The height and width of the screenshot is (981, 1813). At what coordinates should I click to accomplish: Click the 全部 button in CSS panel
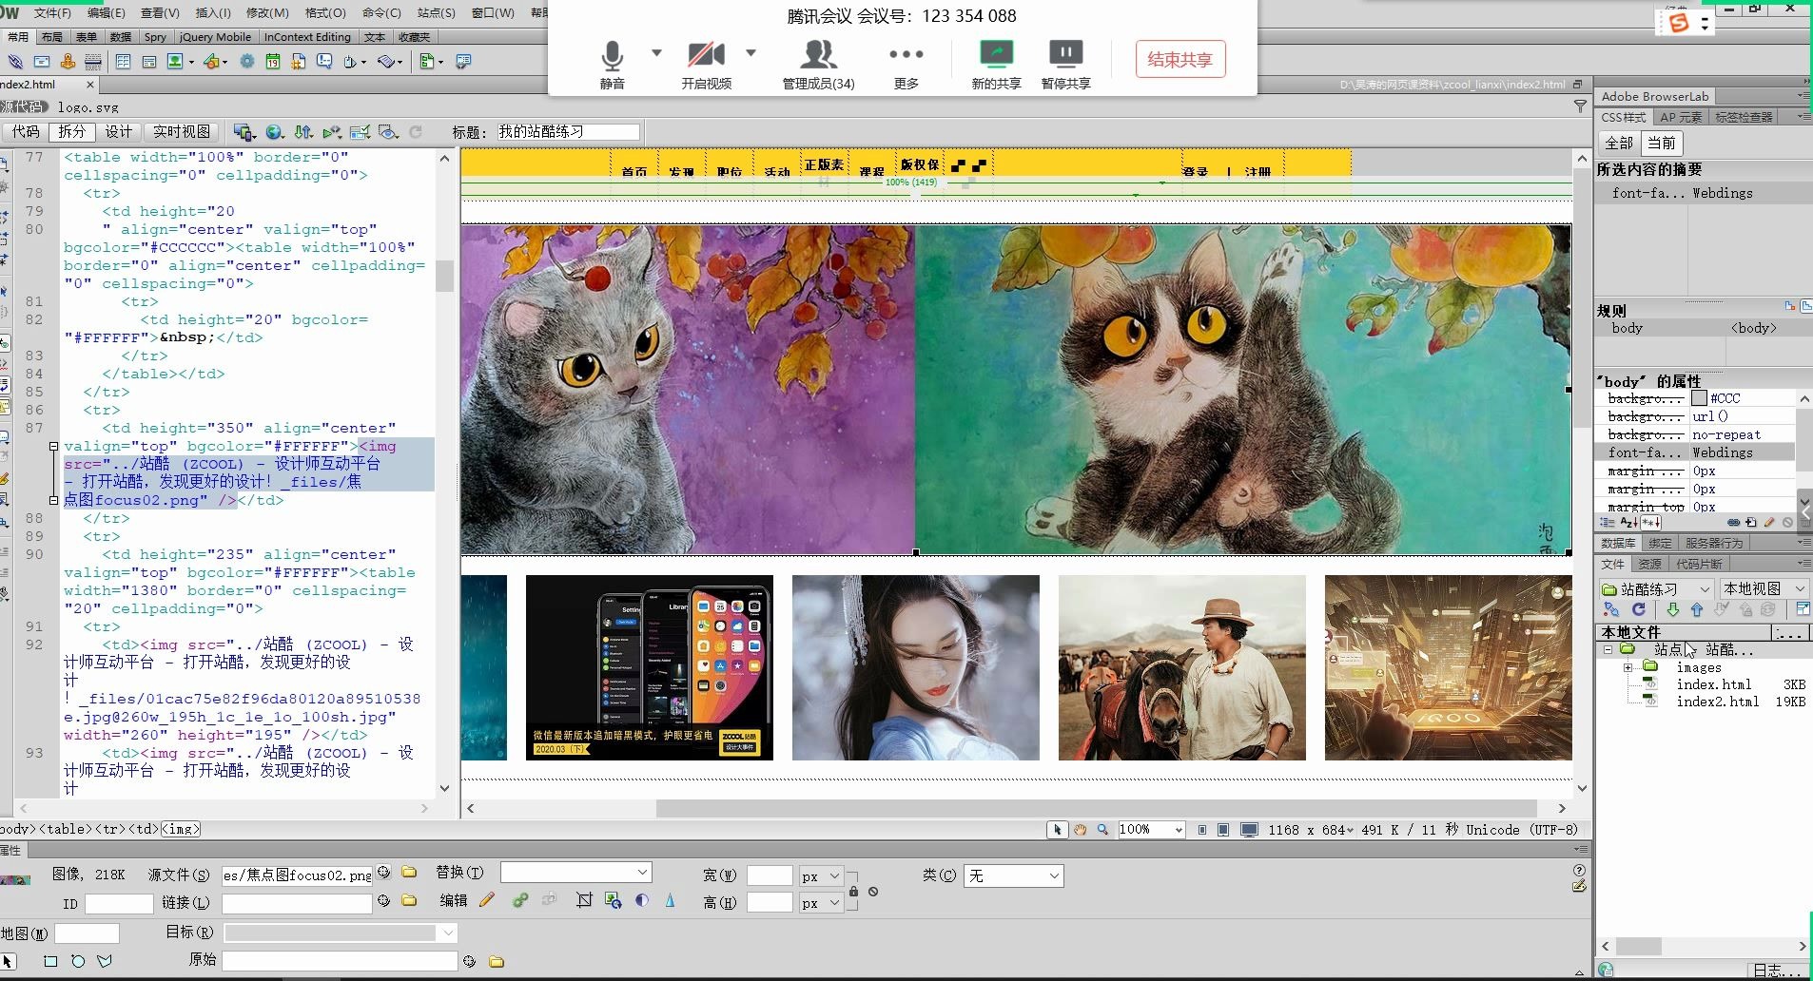tap(1618, 144)
